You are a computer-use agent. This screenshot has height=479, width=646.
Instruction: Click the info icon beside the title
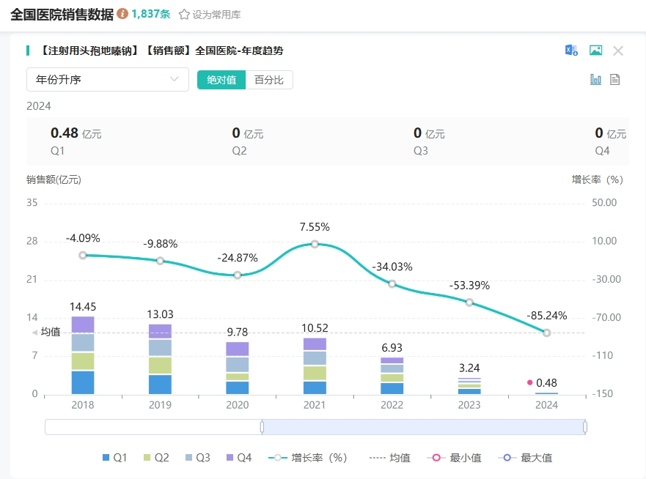coord(122,14)
